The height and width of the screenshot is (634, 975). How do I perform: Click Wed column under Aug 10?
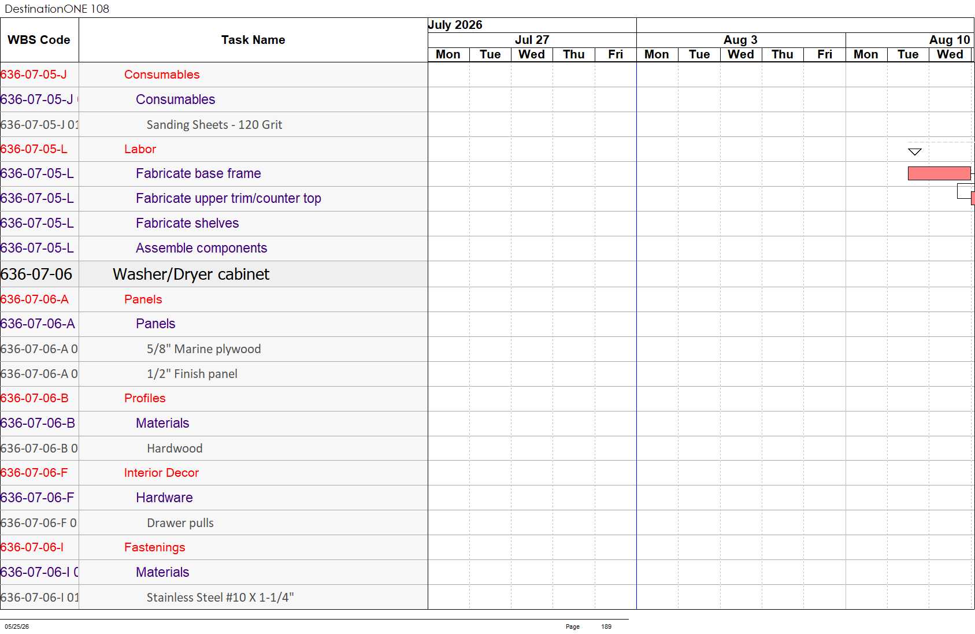(950, 54)
